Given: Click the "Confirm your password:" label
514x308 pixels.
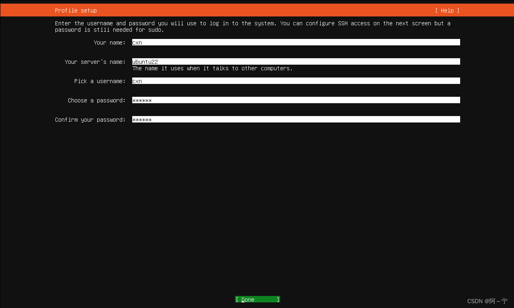Looking at the screenshot, I should pos(90,120).
